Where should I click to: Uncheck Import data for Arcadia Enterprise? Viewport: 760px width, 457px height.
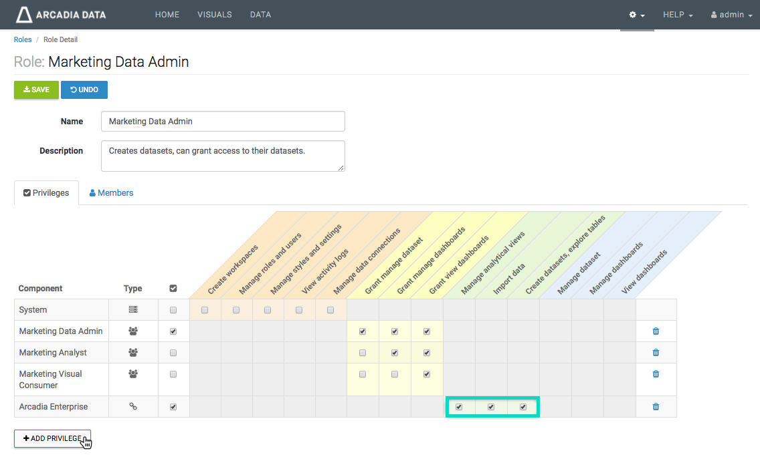coord(491,406)
